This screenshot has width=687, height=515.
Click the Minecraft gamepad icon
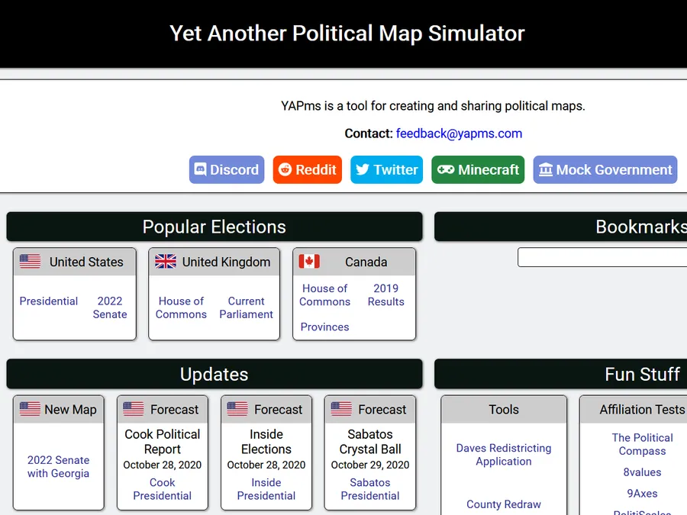446,169
